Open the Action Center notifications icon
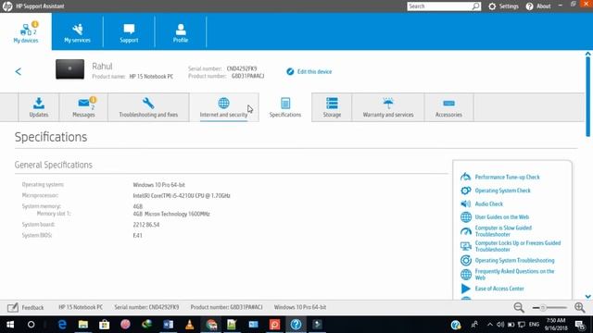Screen dimensions: 593x333 580,325
